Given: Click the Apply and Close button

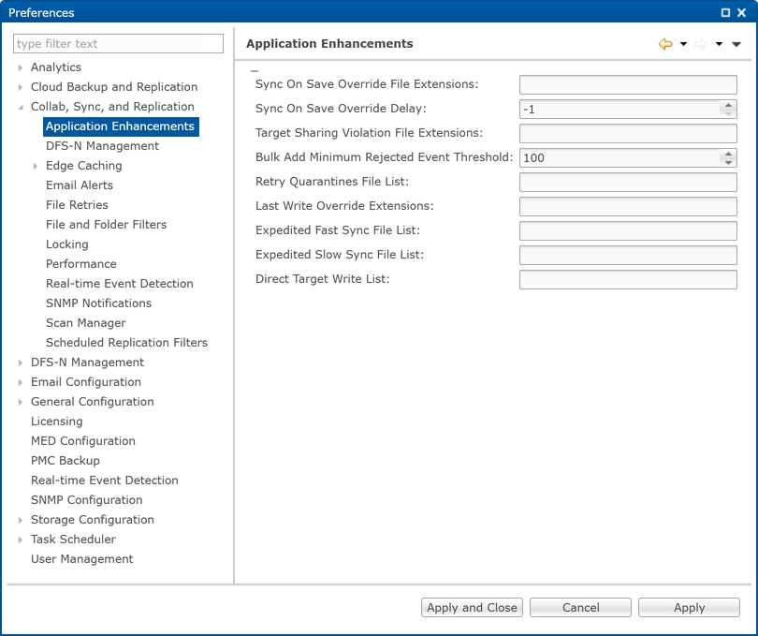Looking at the screenshot, I should (x=472, y=608).
